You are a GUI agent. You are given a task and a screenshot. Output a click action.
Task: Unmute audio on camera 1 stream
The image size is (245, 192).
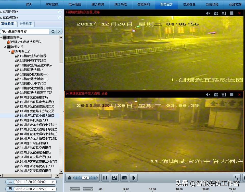click(208, 13)
